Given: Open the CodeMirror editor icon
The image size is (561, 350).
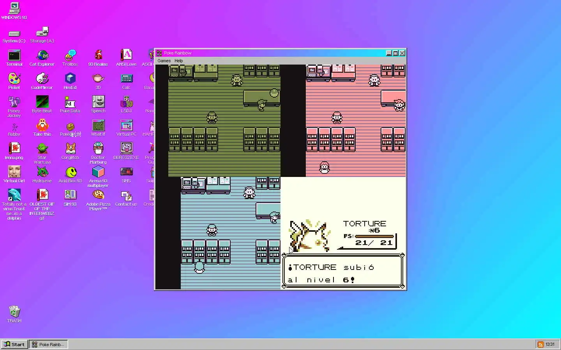Looking at the screenshot, I should [x=42, y=81].
